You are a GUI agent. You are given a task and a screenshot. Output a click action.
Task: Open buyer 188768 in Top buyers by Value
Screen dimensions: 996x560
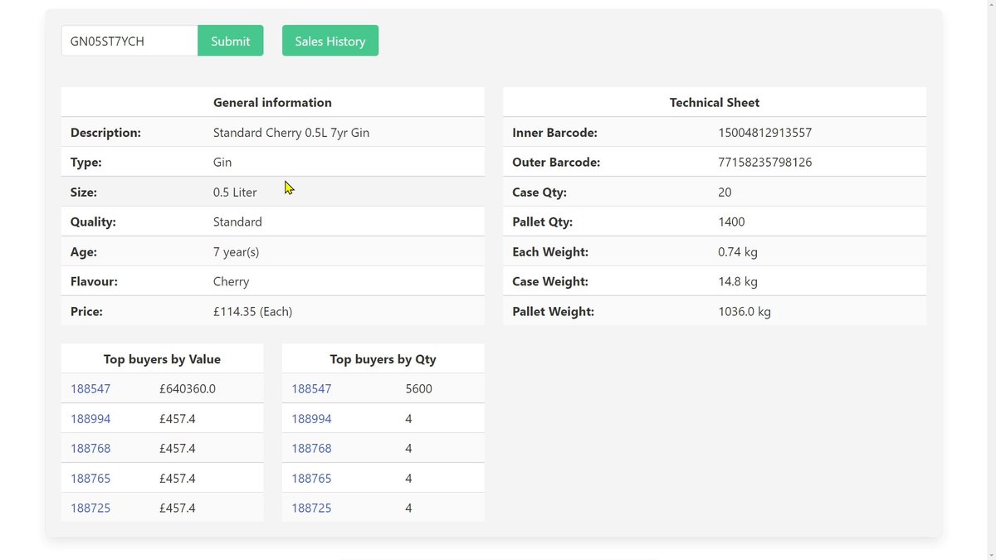click(90, 448)
